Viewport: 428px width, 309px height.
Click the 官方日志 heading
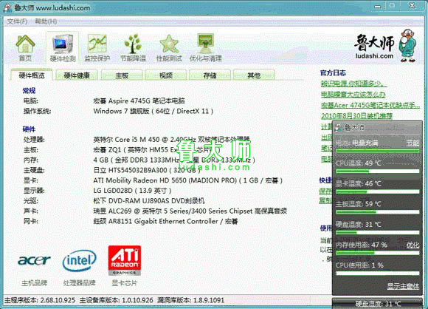click(x=333, y=73)
